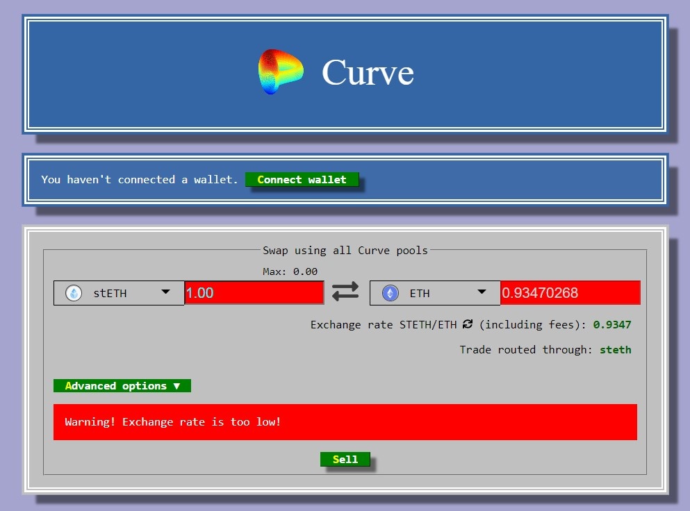Expand Advanced options
Image resolution: width=690 pixels, height=511 pixels.
click(122, 386)
